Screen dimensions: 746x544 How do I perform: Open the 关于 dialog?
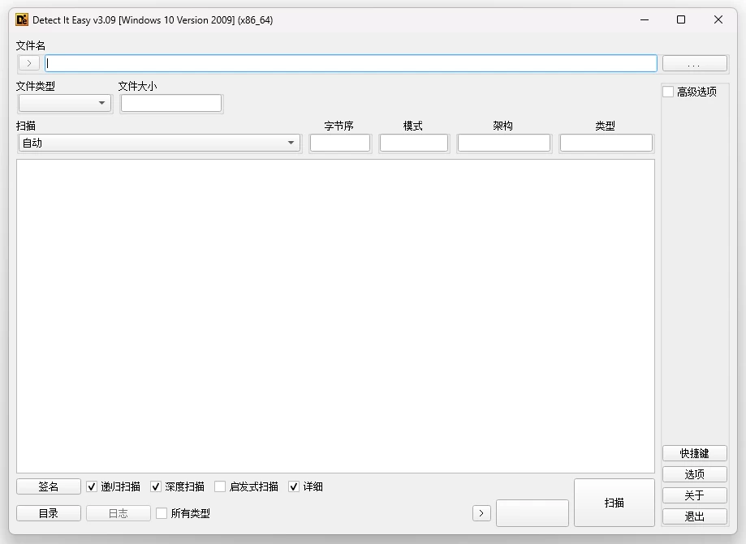tap(694, 495)
